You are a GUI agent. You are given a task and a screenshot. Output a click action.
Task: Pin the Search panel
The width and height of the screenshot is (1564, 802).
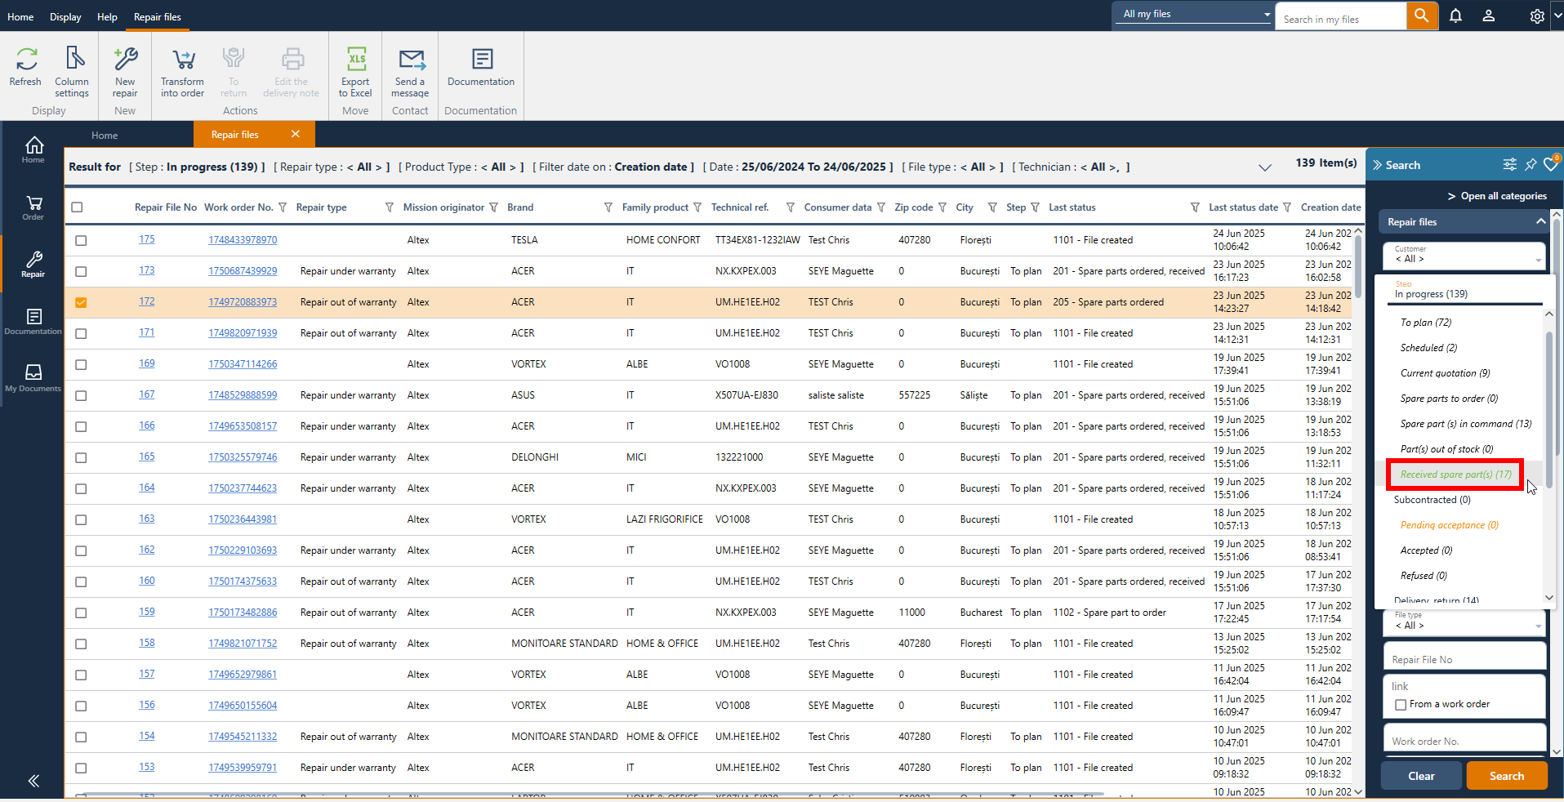pyautogui.click(x=1531, y=165)
